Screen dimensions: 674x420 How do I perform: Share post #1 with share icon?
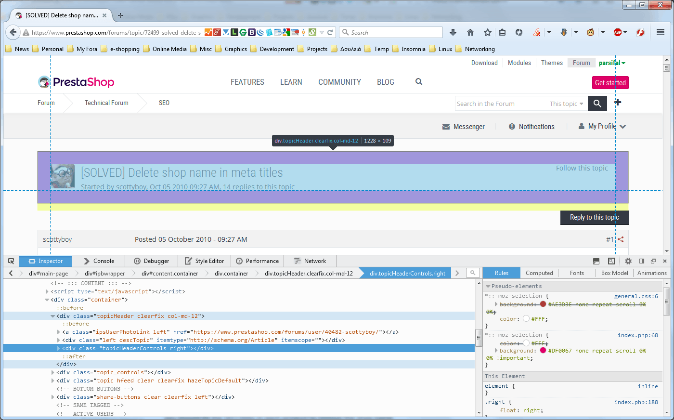coord(621,239)
